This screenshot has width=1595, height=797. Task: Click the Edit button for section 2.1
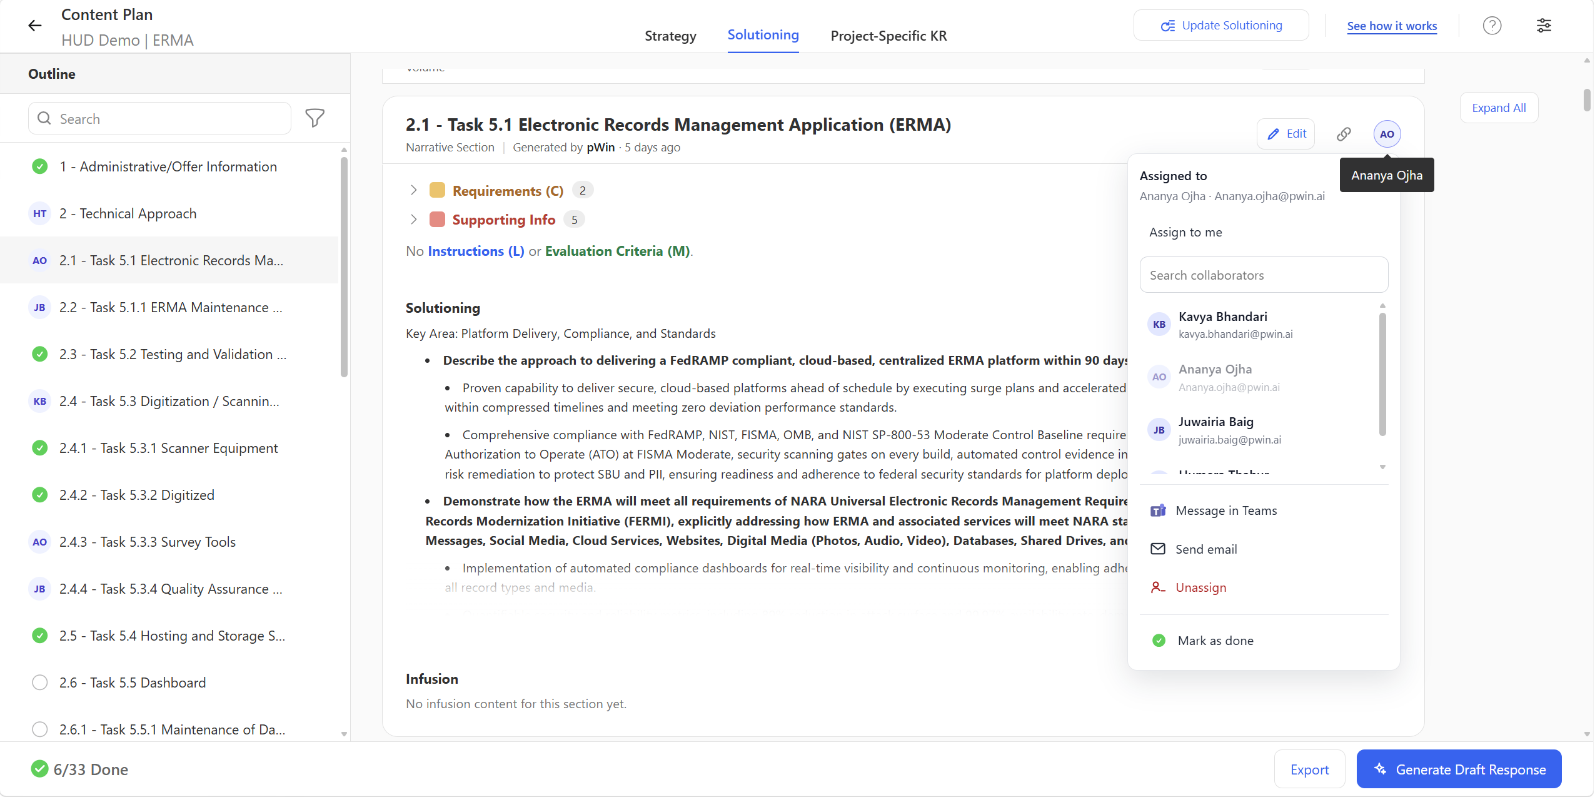(1286, 134)
